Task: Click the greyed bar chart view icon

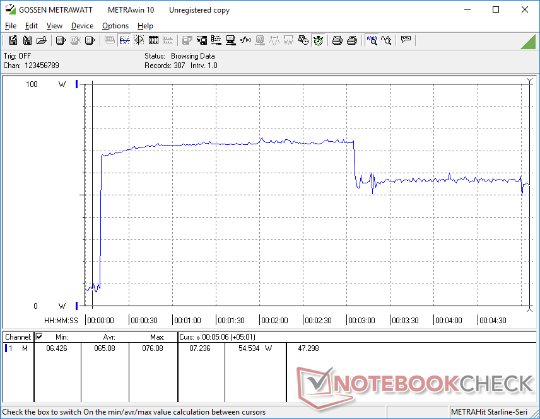Action: click(168, 40)
